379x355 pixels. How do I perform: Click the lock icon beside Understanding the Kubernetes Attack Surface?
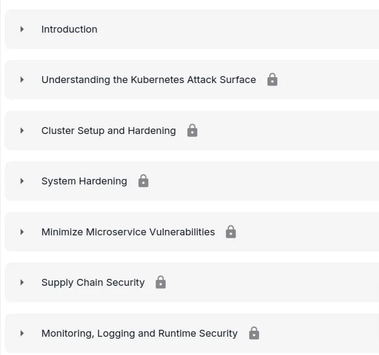272,80
